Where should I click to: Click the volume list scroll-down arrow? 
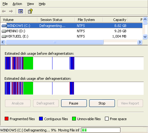(145, 37)
